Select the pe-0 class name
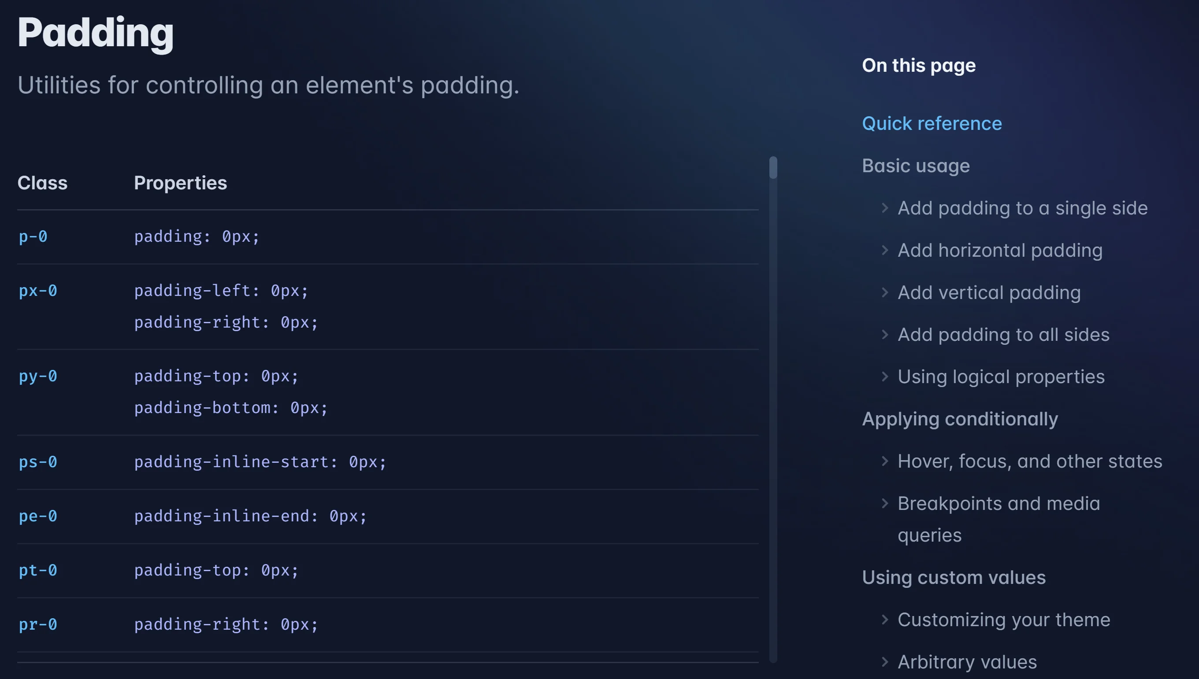The image size is (1199, 679). click(38, 516)
